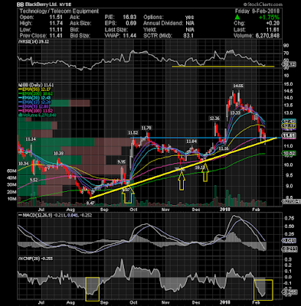Screen dimensions: 301x306
Task: Click the Volume value in the header table
Action: pyautogui.click(x=267, y=35)
